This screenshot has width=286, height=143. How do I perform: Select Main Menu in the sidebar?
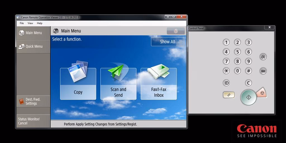[x=34, y=33]
